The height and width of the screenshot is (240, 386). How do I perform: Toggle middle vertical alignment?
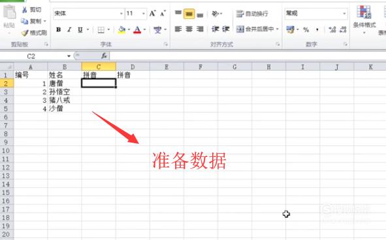click(189, 14)
